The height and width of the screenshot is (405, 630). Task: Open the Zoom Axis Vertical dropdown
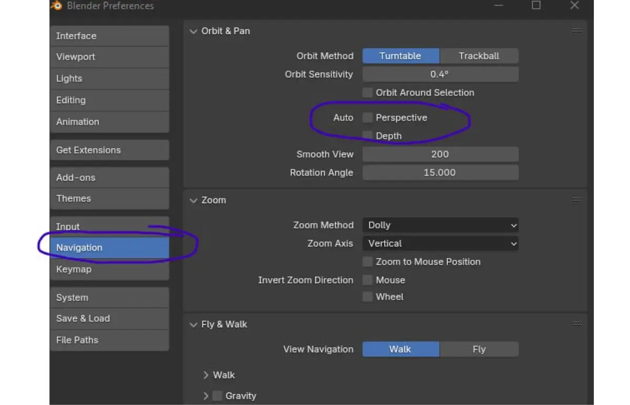[x=440, y=244]
